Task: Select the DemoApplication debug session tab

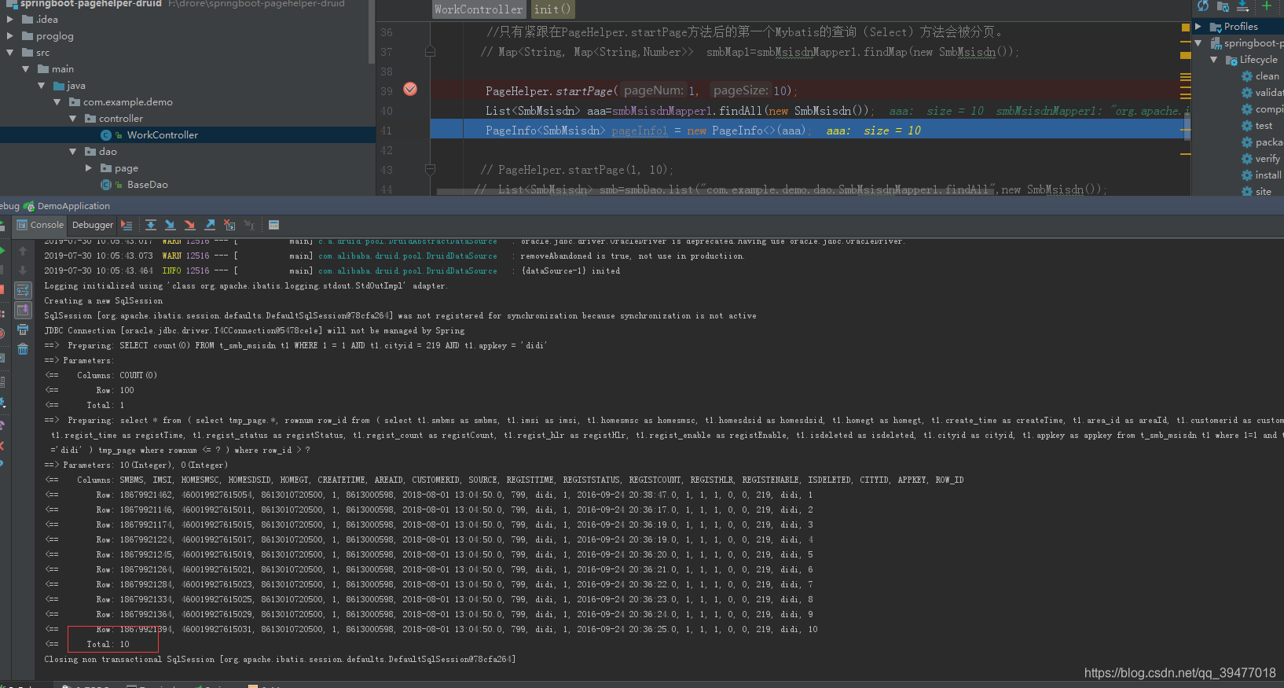Action: tap(67, 206)
